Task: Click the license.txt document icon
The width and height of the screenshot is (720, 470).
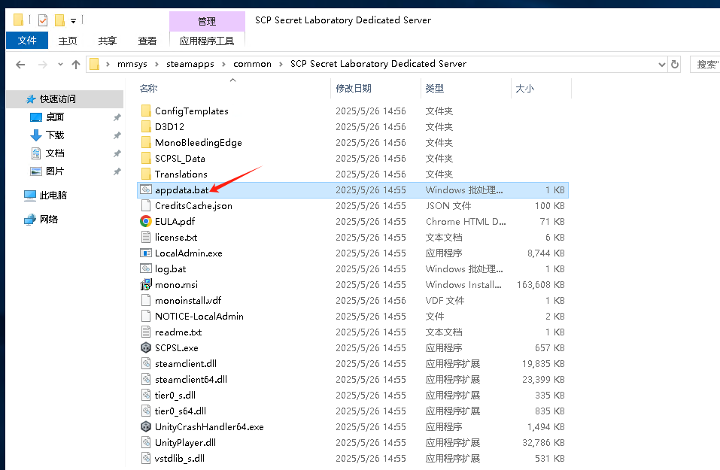Action: click(146, 238)
